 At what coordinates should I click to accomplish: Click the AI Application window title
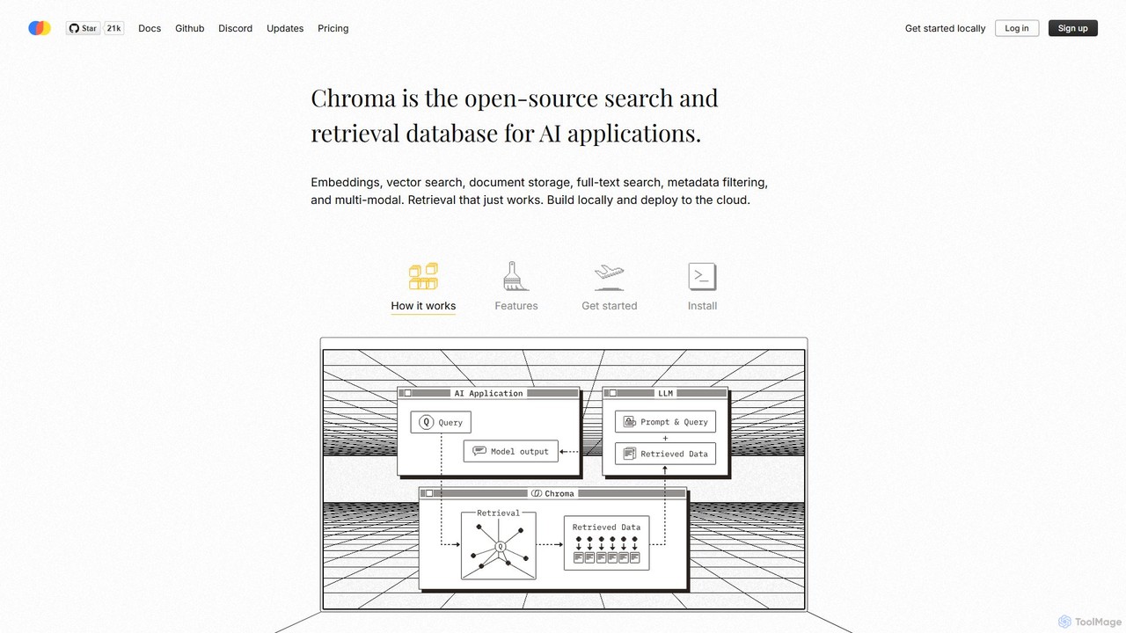488,393
